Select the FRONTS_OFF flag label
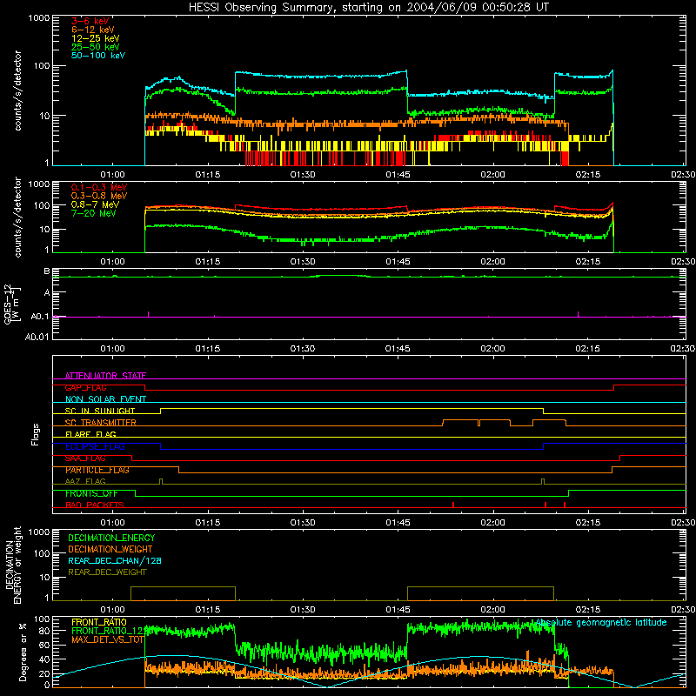The height and width of the screenshot is (696, 696). (x=91, y=493)
